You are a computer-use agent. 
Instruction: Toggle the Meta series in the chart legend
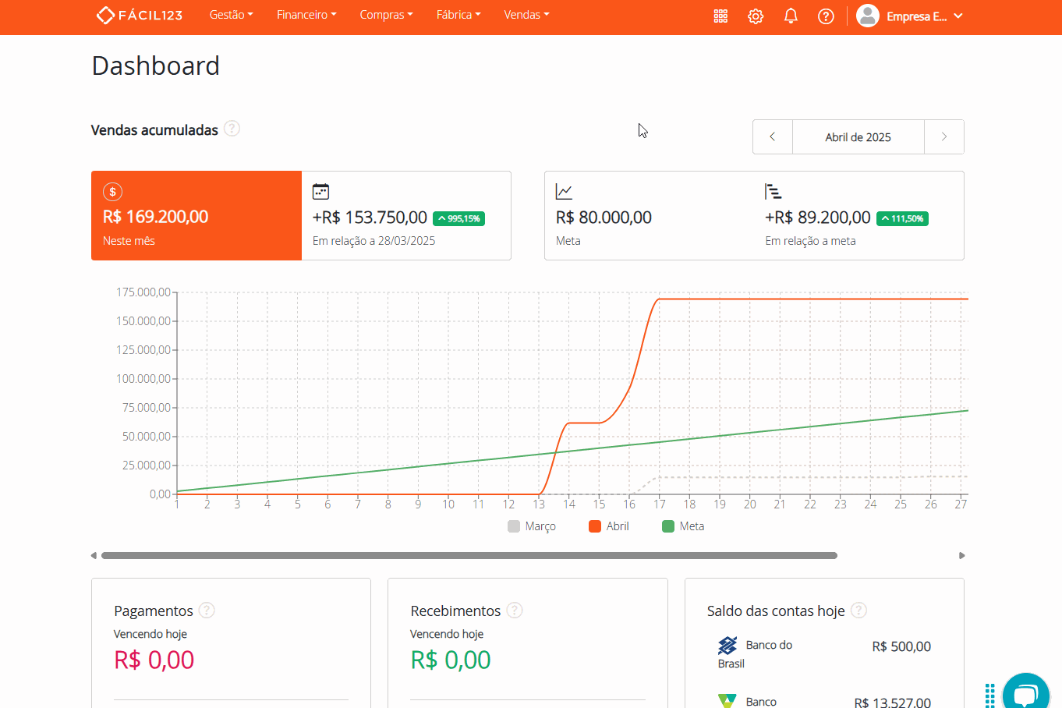pos(685,526)
